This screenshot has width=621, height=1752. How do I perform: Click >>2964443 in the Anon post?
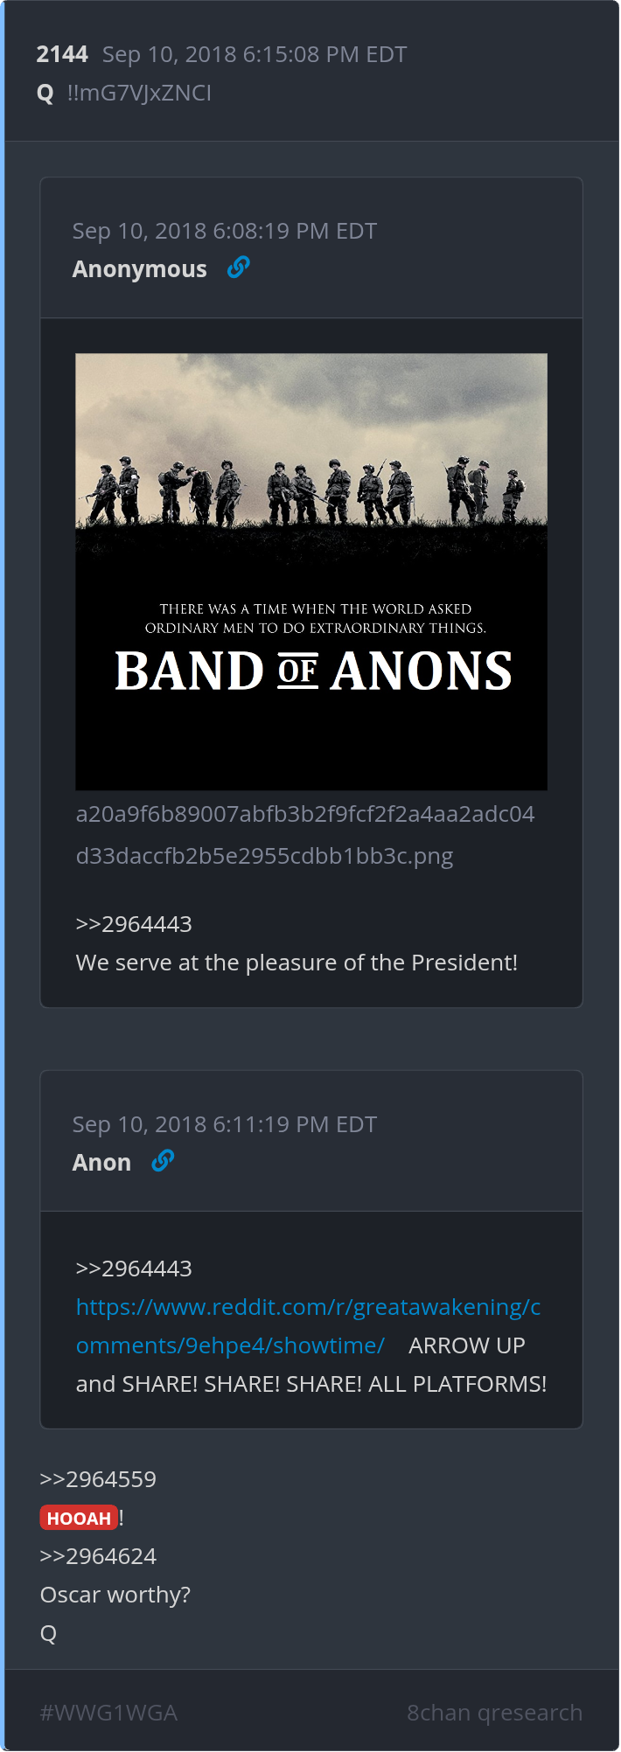click(x=134, y=1269)
